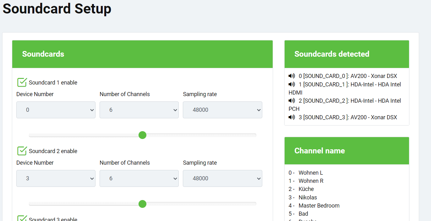Open Soundcard 1 Sampling rate dropdown

[222, 110]
